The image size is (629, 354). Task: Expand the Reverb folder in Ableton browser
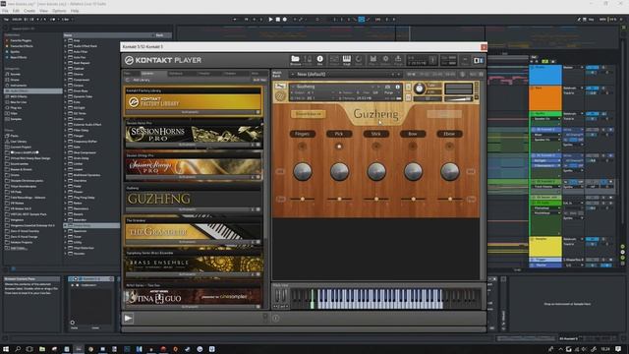click(x=66, y=214)
